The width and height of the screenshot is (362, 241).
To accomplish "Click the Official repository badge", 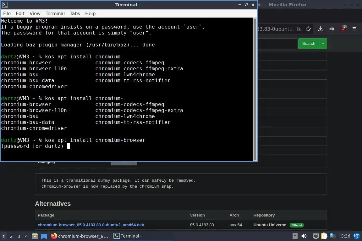I will (297, 225).
